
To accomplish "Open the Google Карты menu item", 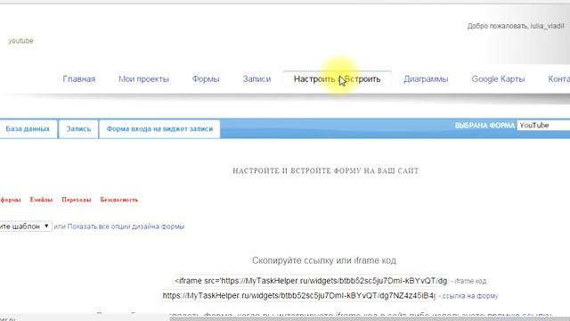I will (498, 79).
